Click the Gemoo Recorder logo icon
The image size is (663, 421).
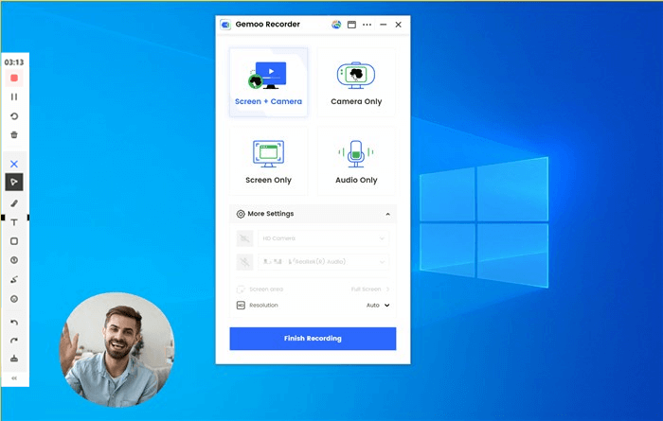(225, 25)
